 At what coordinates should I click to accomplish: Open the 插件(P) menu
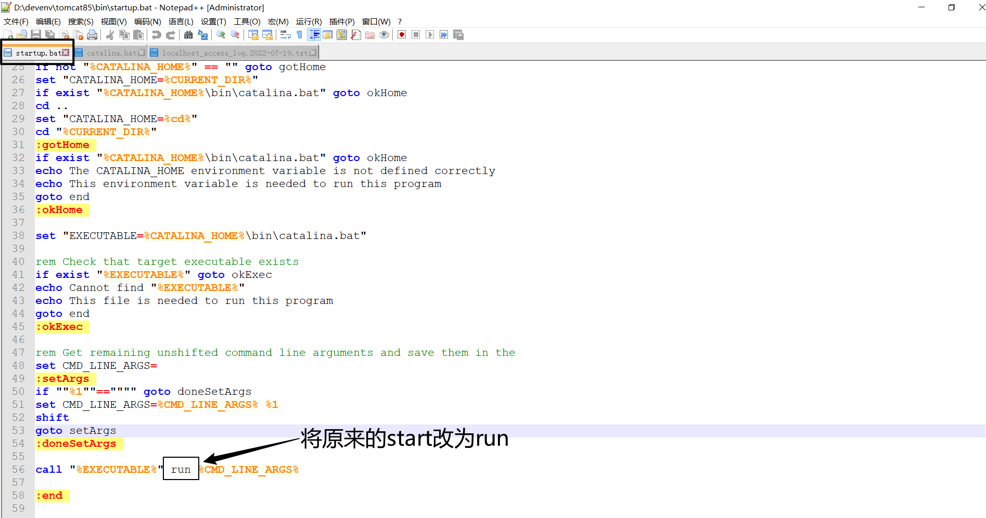(342, 21)
